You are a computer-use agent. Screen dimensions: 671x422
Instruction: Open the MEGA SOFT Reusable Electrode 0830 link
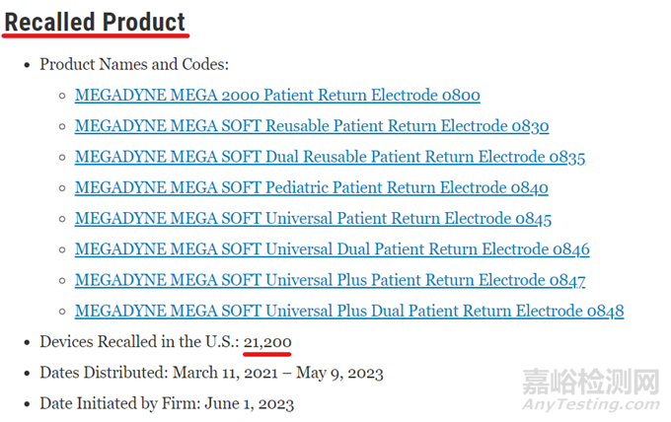pyautogui.click(x=312, y=125)
